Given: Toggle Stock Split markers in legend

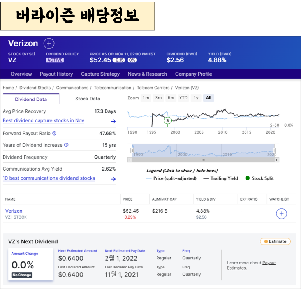Looking at the screenshot, I should pyautogui.click(x=260, y=178).
